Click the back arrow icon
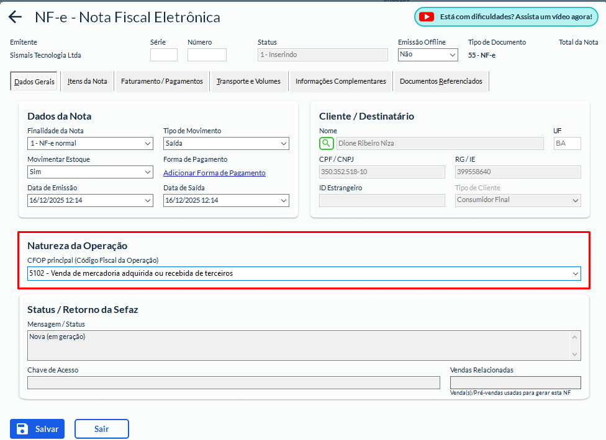Image resolution: width=606 pixels, height=440 pixels. pyautogui.click(x=15, y=17)
